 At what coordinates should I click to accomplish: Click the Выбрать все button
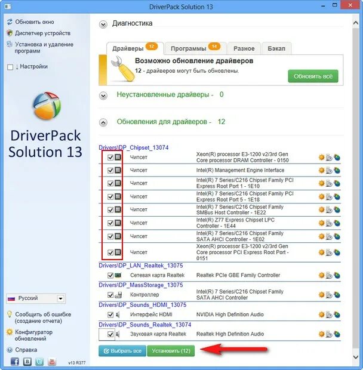[122, 351]
